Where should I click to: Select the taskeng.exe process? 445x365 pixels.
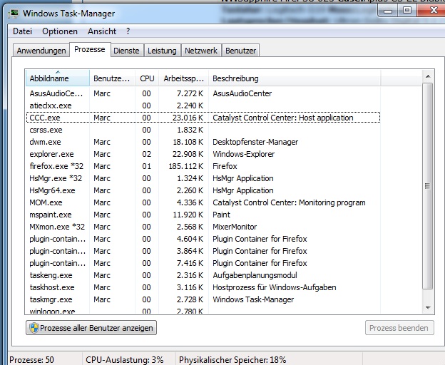click(203, 275)
